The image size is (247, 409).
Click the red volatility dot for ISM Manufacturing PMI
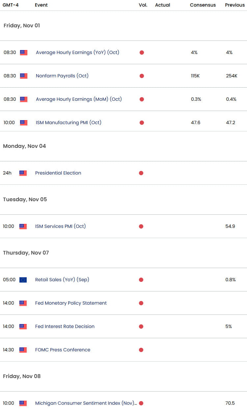(142, 123)
